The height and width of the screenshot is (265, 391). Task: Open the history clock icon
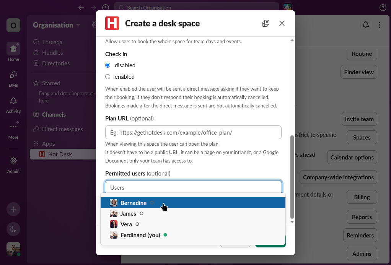pos(106,8)
